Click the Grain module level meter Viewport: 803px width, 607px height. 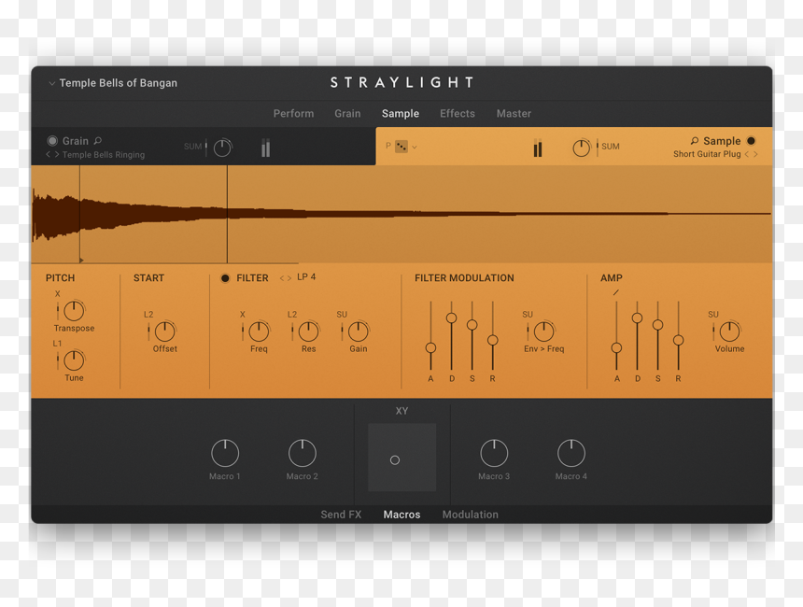click(265, 148)
